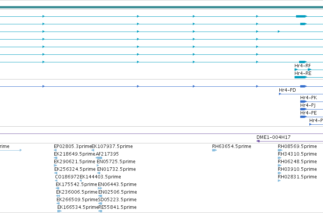Click the blue exon block under Hr4-PK
The width and height of the screenshot is (323, 213).
(x=303, y=102)
